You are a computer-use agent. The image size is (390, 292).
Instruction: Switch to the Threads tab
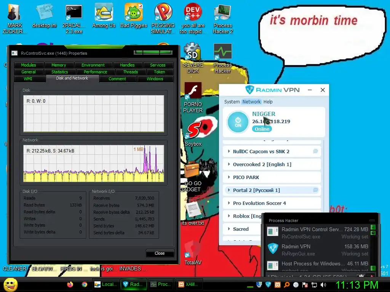click(131, 72)
